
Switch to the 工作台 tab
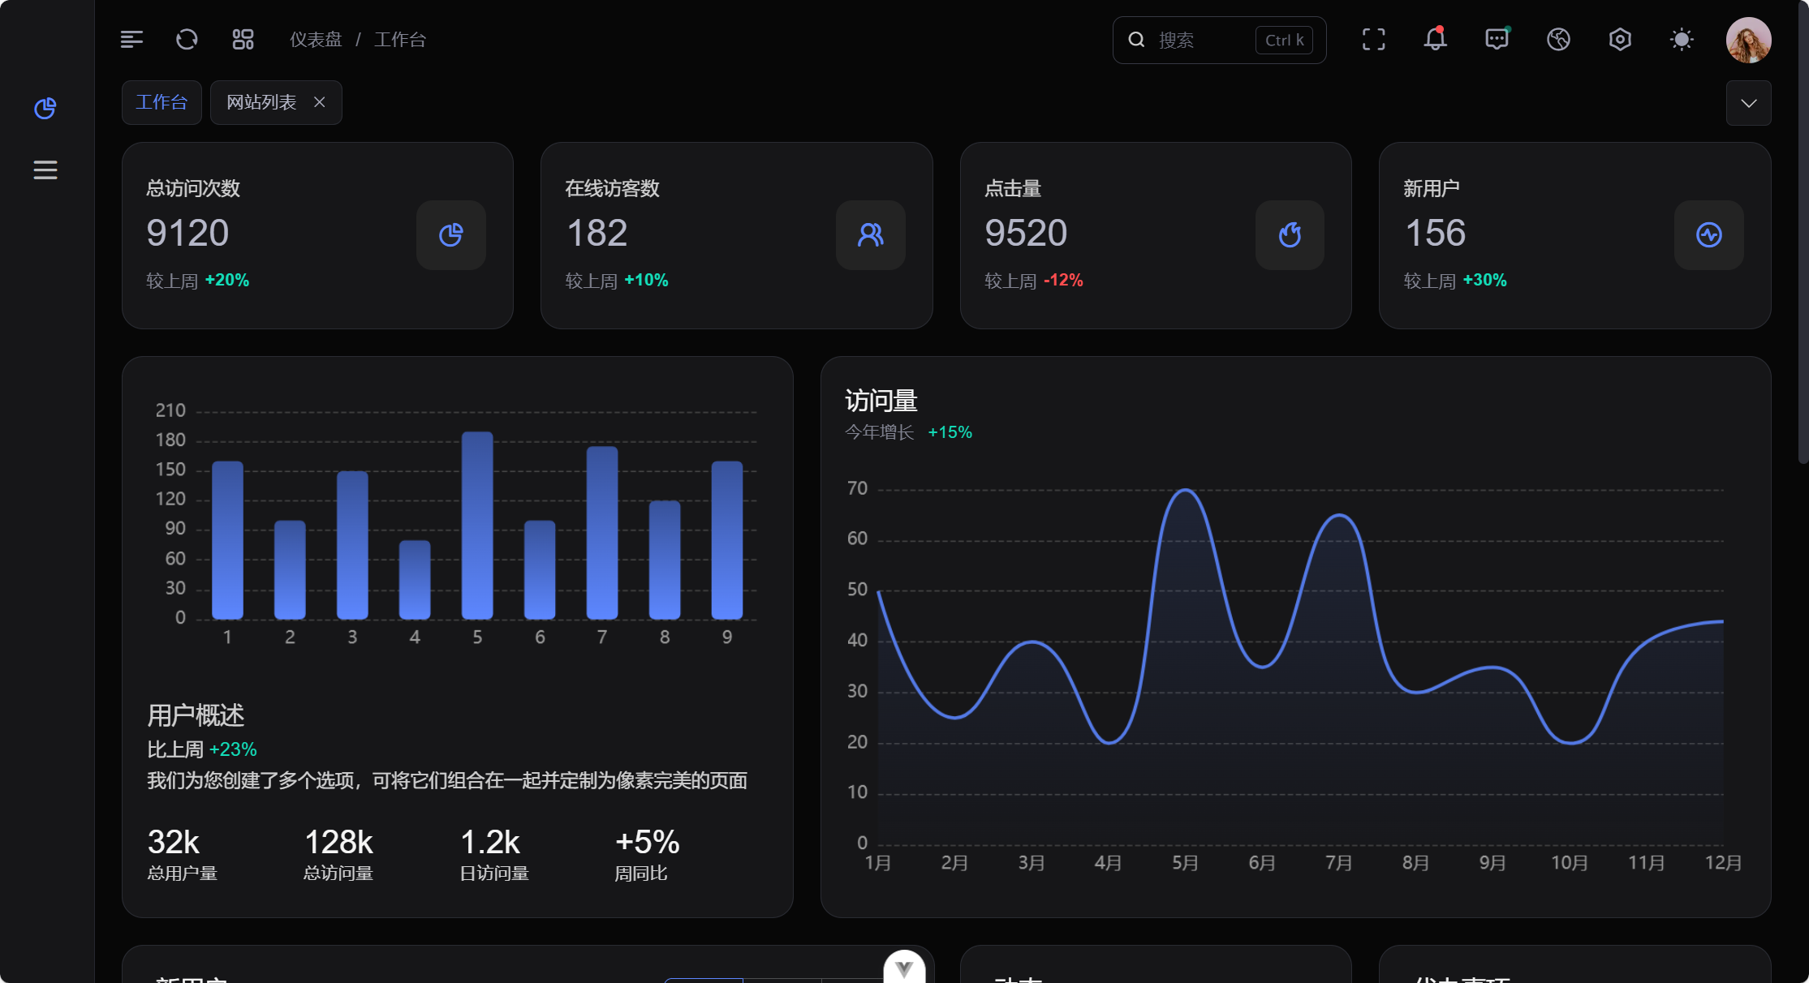click(x=162, y=102)
